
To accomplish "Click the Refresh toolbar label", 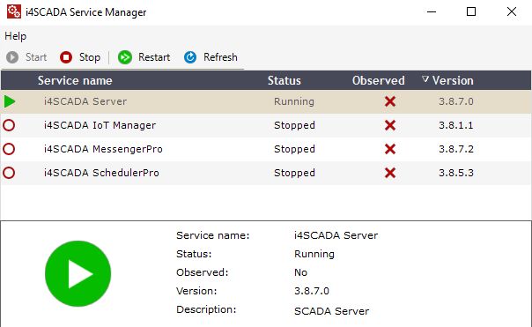I will 220,57.
